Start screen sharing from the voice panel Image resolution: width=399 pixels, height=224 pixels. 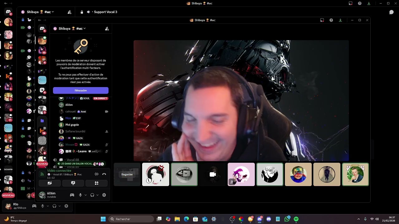[x=73, y=183]
